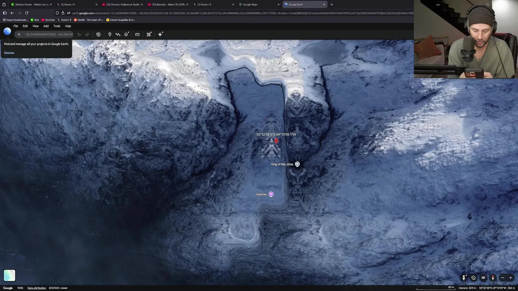This screenshot has height=291, width=518.
Task: Click the Google logo in status bar
Action: [8, 288]
